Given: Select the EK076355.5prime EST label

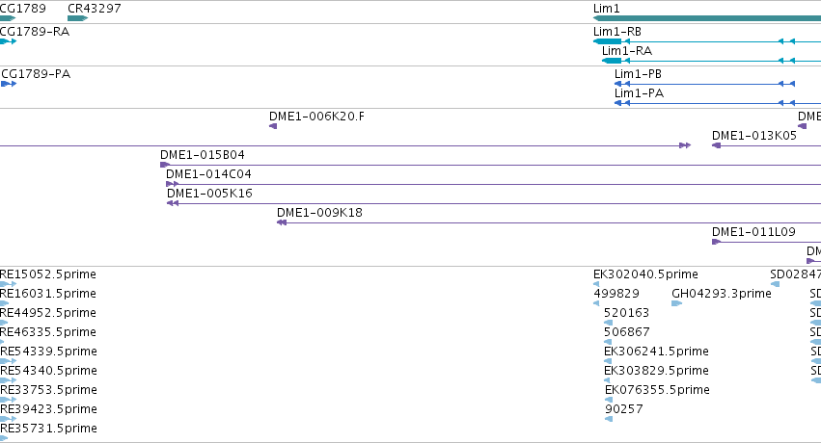Looking at the screenshot, I should coord(657,390).
